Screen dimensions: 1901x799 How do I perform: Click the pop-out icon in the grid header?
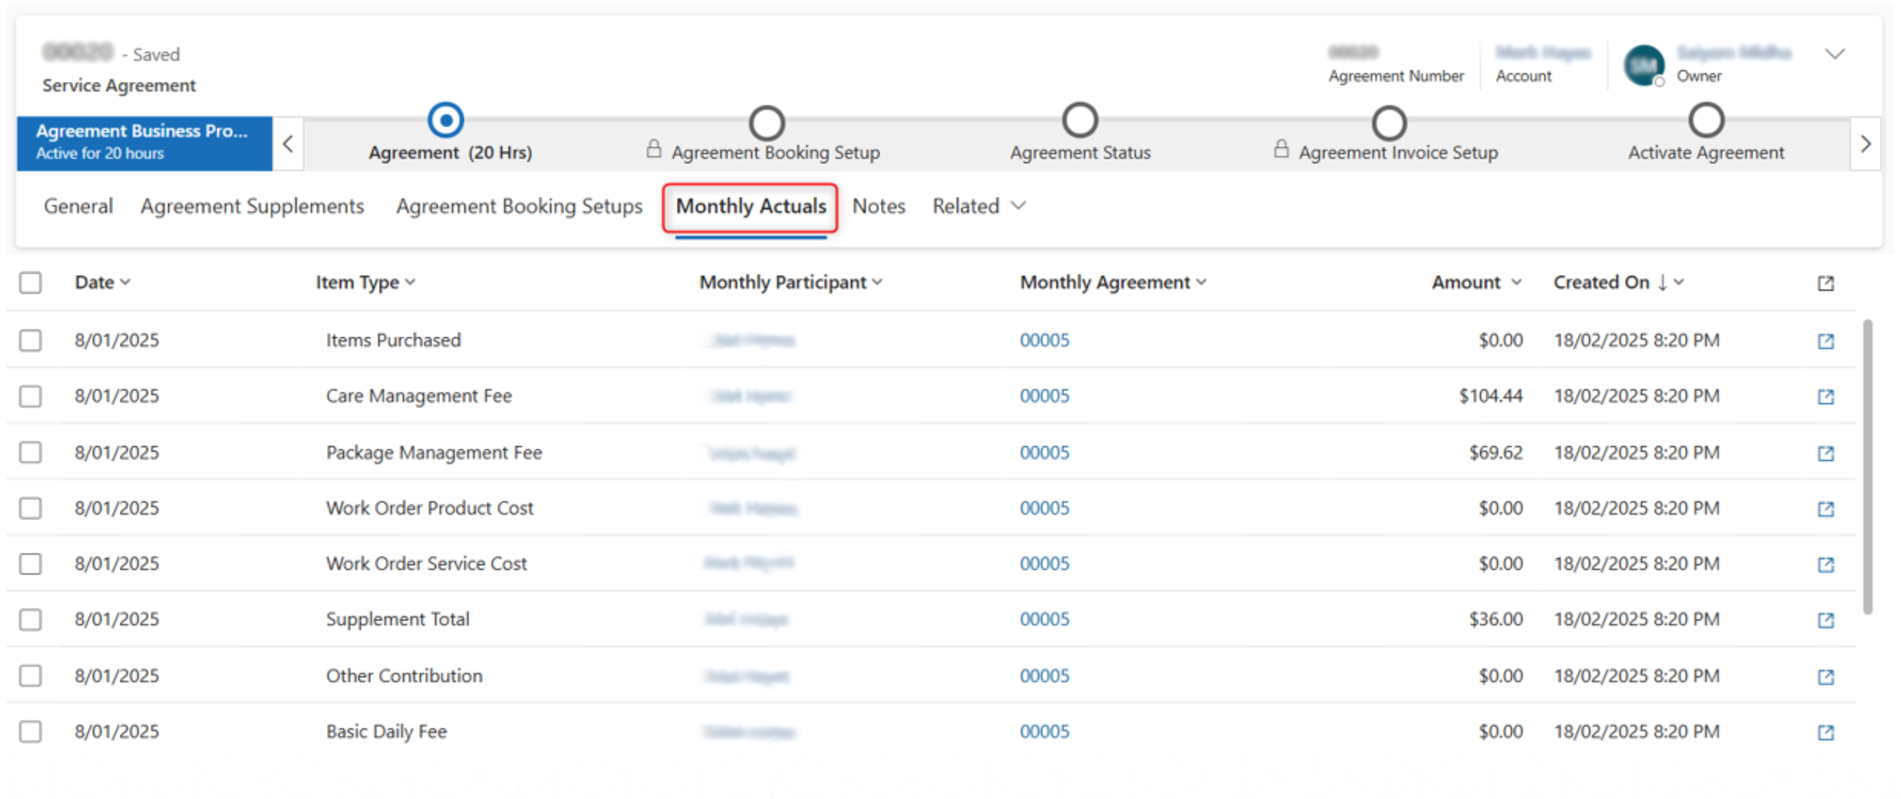pos(1825,283)
